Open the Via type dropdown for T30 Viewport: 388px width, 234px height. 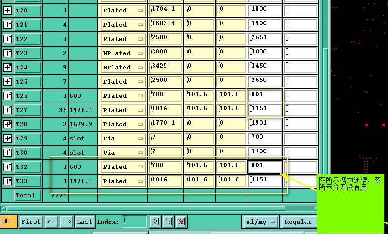tap(123, 153)
